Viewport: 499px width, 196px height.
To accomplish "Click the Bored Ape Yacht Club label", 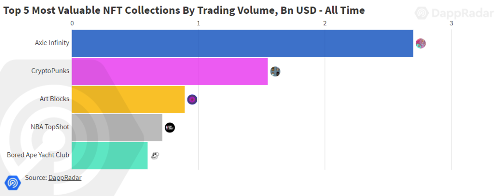I will pyautogui.click(x=38, y=155).
